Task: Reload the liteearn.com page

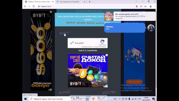Action: coord(34,6)
